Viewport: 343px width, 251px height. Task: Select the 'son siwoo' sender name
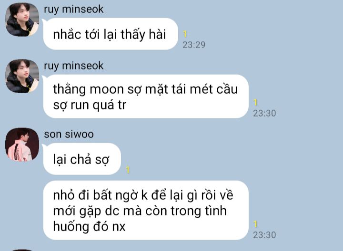click(x=69, y=134)
